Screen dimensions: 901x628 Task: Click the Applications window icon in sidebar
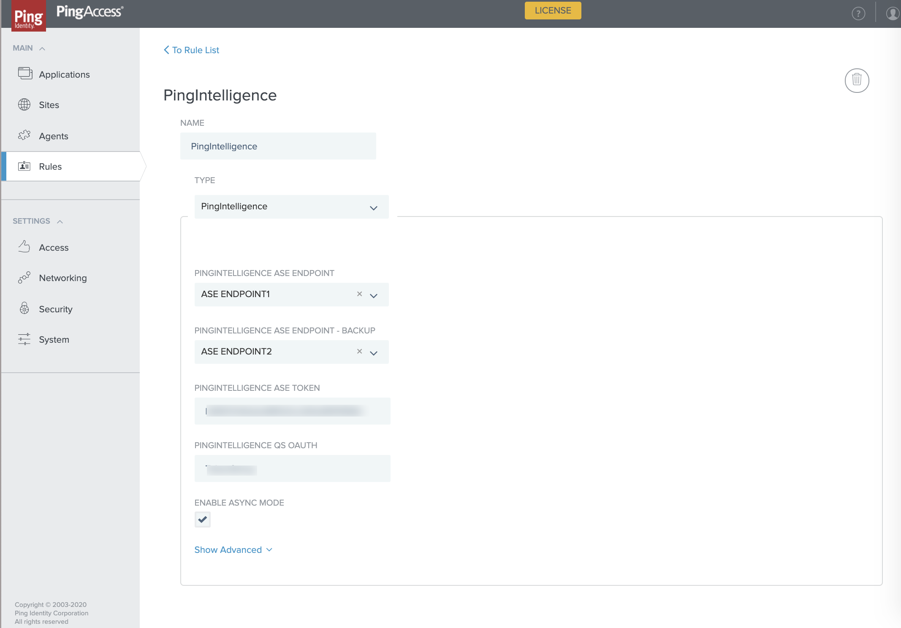[25, 73]
